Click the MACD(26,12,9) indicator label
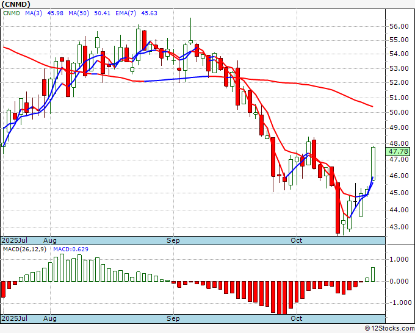The width and height of the screenshot is (415, 333). [x=24, y=249]
